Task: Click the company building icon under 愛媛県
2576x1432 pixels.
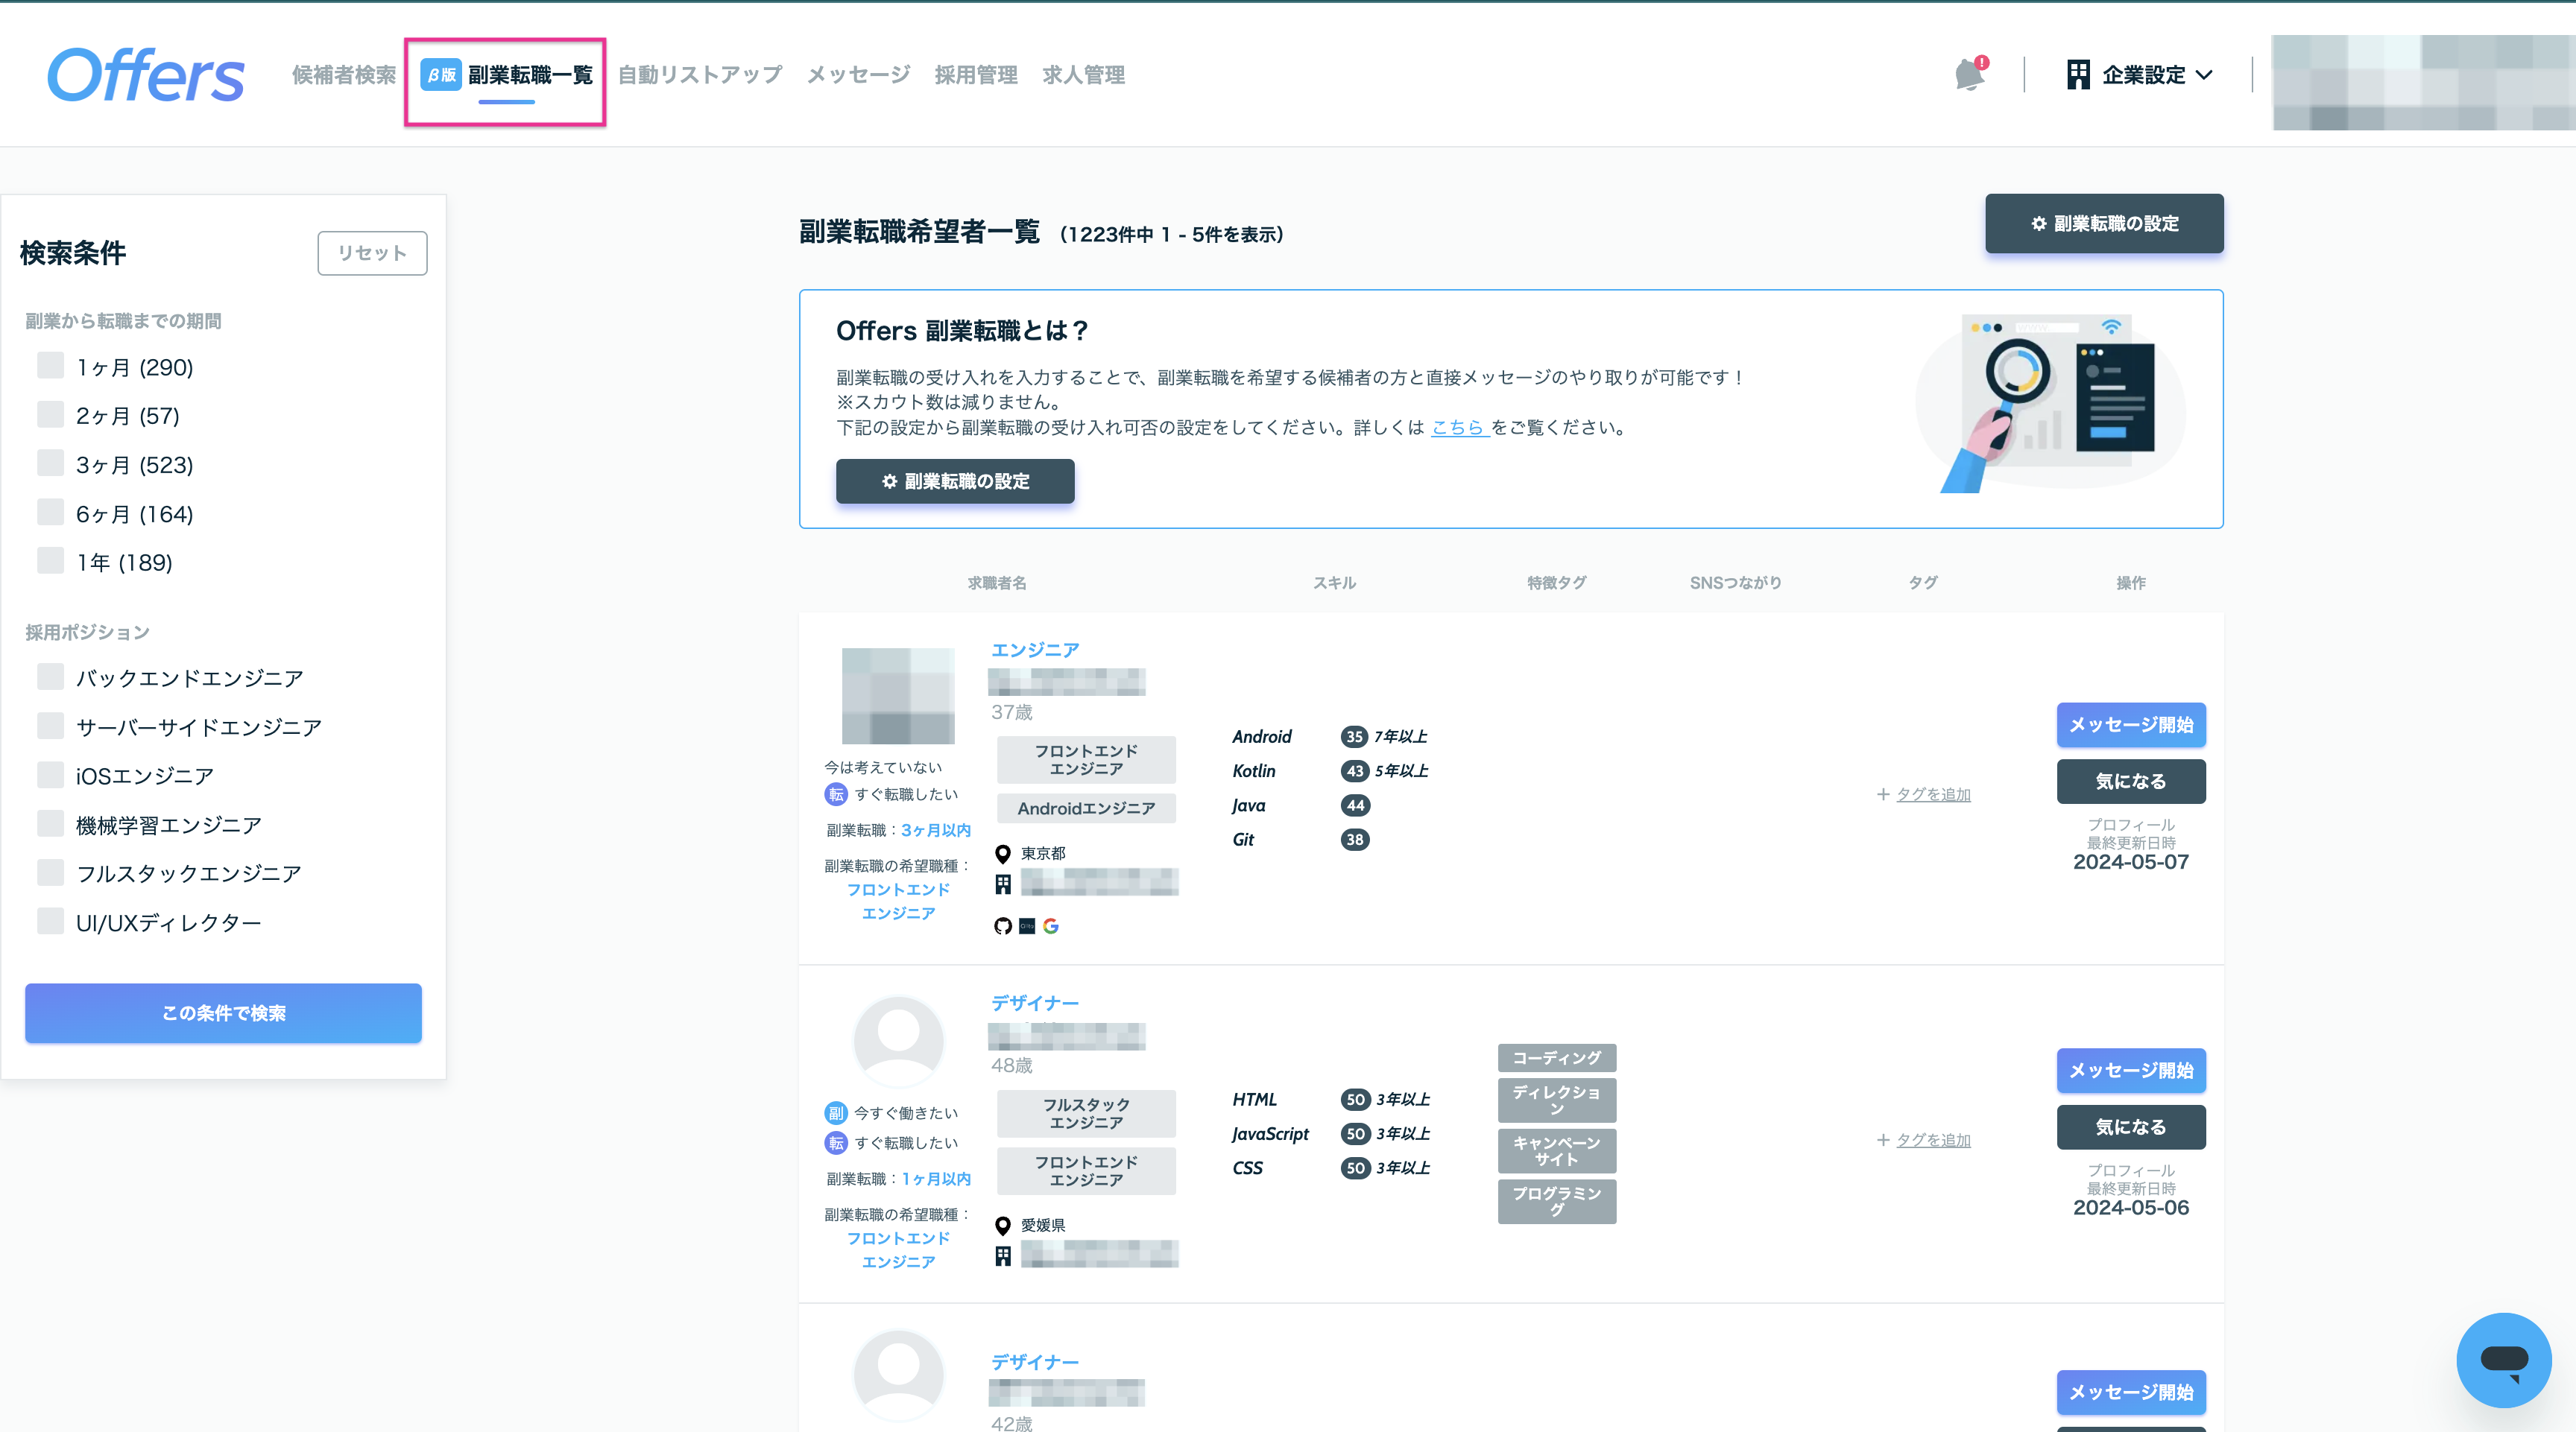Action: (x=1002, y=1255)
